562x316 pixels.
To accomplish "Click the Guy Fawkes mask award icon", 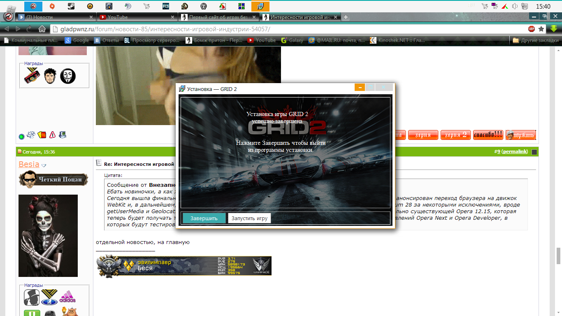I will click(68, 76).
